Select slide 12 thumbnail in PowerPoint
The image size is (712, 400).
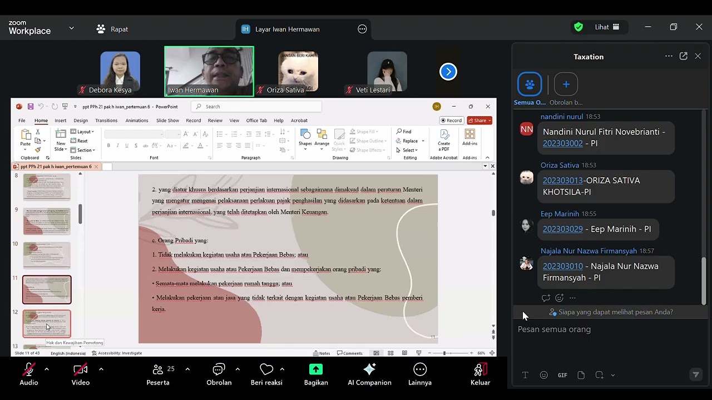(x=47, y=324)
